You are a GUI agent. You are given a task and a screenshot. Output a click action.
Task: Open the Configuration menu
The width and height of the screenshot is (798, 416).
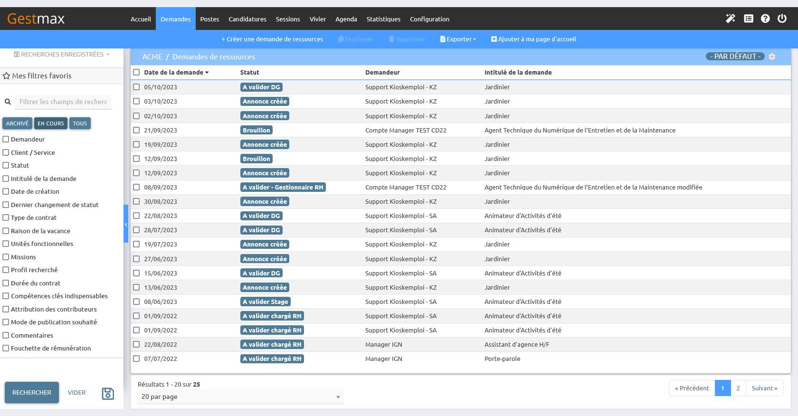tap(429, 19)
